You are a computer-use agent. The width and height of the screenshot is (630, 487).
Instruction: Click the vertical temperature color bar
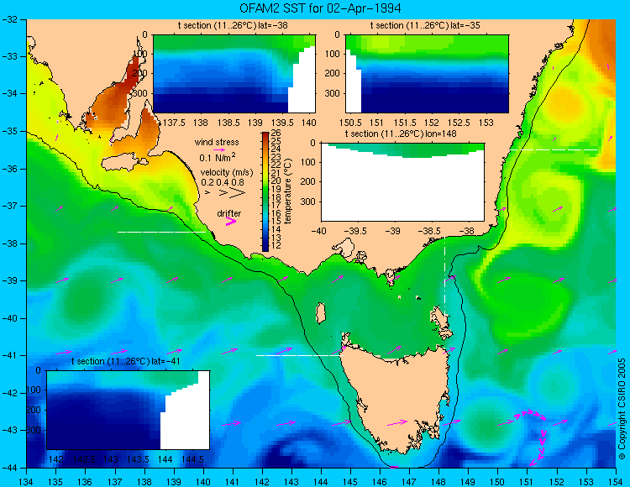pyautogui.click(x=265, y=192)
